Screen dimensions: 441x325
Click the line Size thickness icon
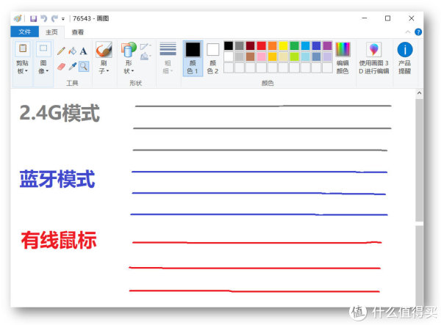click(168, 49)
